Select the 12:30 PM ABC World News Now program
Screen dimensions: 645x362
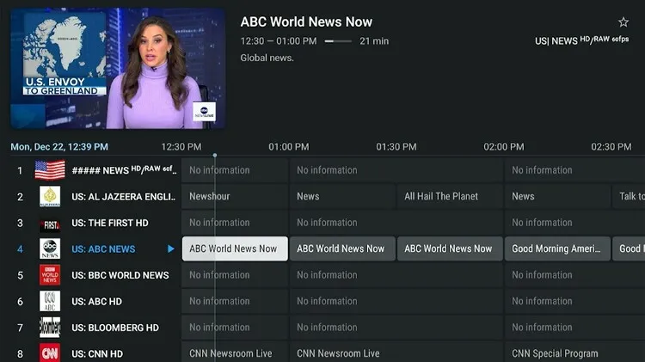235,248
